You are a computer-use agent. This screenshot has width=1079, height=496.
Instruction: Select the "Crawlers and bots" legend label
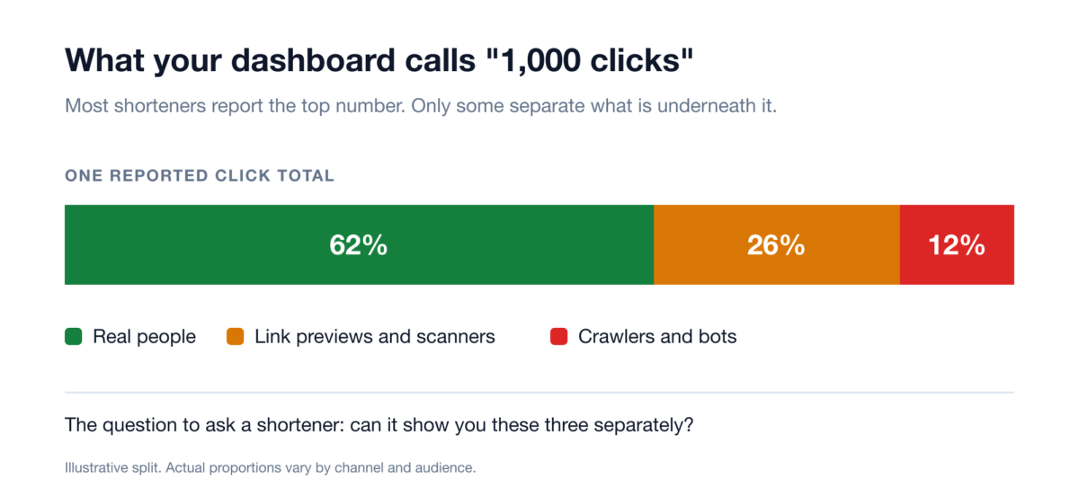[658, 337]
